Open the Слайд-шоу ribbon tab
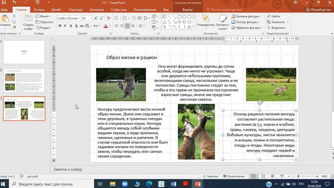This screenshot has height=188, width=334. [118, 9]
